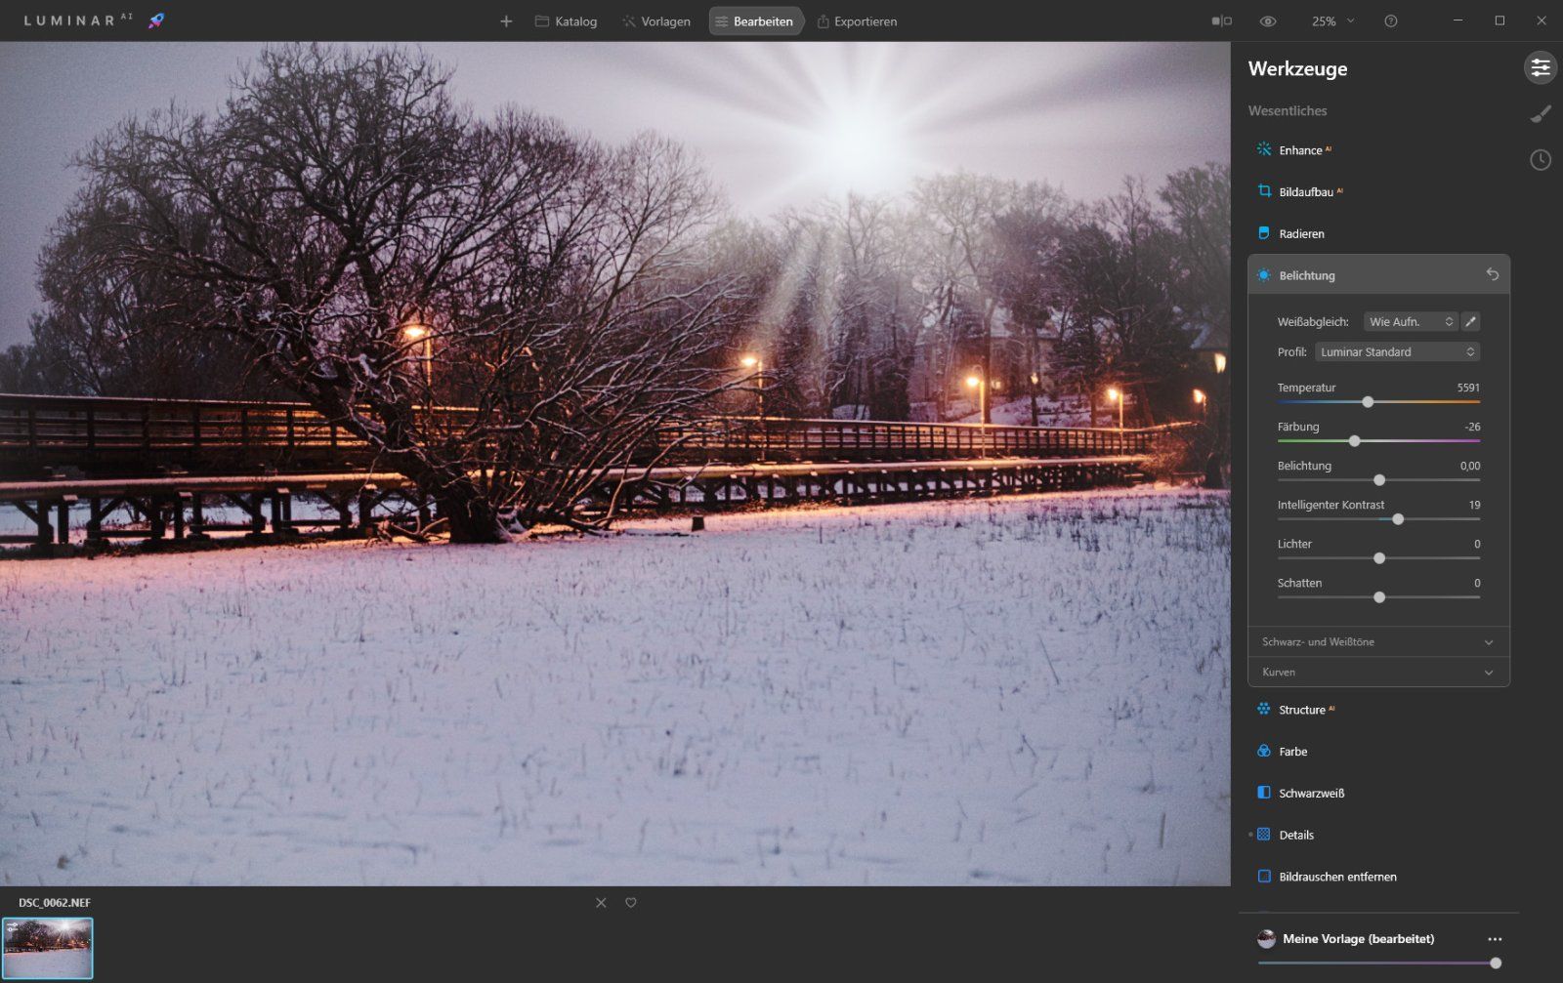The width and height of the screenshot is (1563, 983).
Task: Expand the Schwarz- und Weißtöne section
Action: (1377, 642)
